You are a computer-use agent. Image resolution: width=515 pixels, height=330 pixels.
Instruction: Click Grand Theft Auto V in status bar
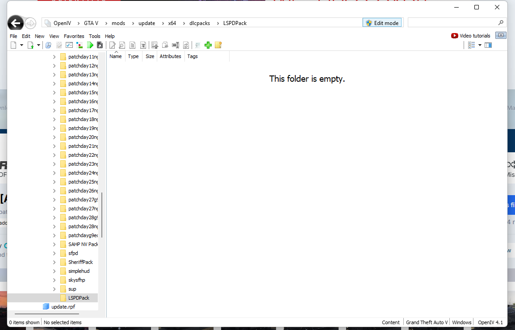(x=427, y=322)
